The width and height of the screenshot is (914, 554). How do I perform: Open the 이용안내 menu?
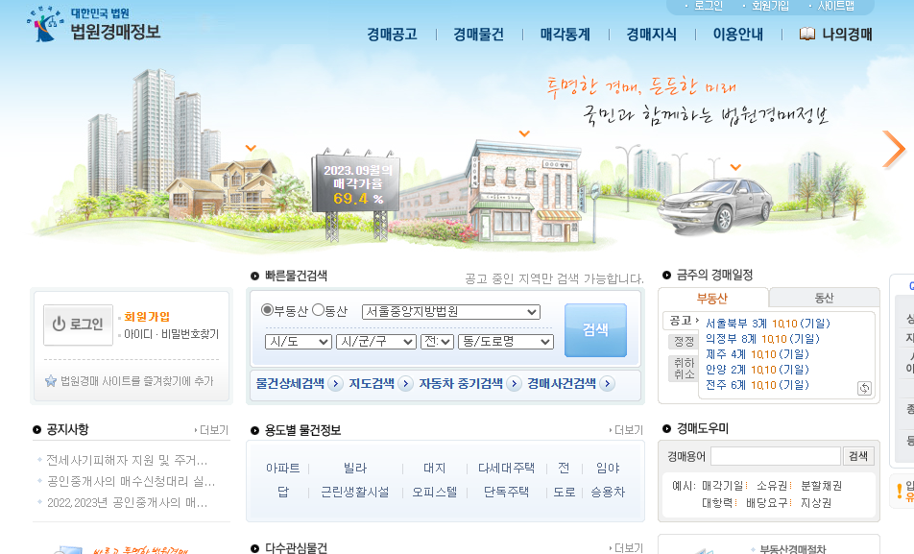(738, 35)
